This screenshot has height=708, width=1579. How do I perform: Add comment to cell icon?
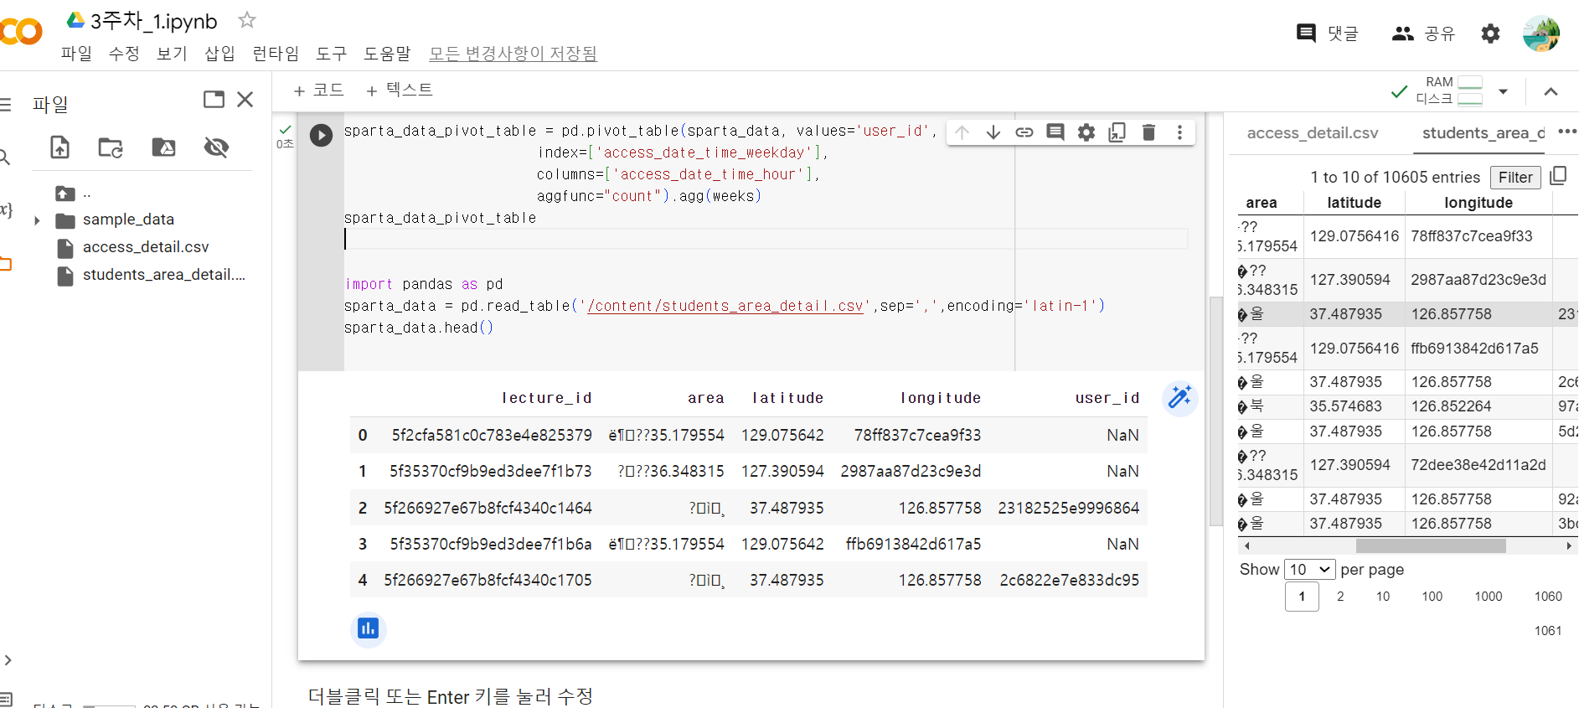(1055, 132)
